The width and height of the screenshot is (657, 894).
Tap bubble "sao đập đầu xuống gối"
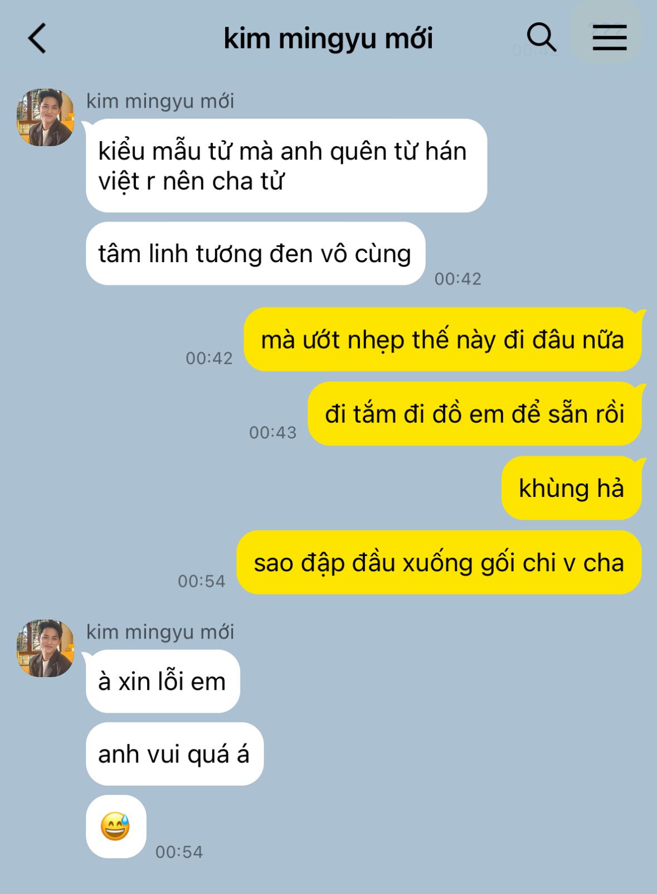pyautogui.click(x=439, y=562)
